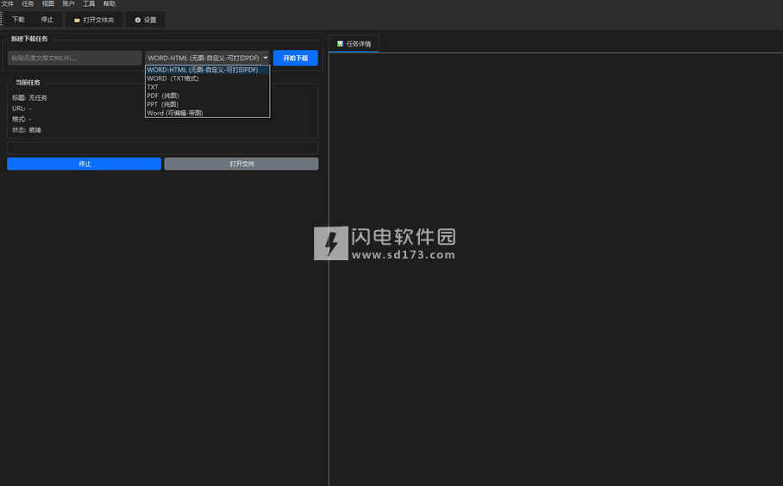
Task: Choose the TXT format option
Action: coord(153,87)
